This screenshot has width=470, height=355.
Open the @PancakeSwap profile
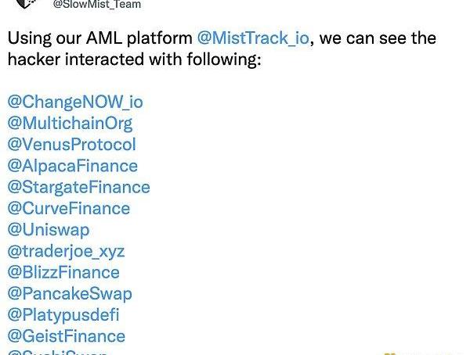(x=70, y=293)
